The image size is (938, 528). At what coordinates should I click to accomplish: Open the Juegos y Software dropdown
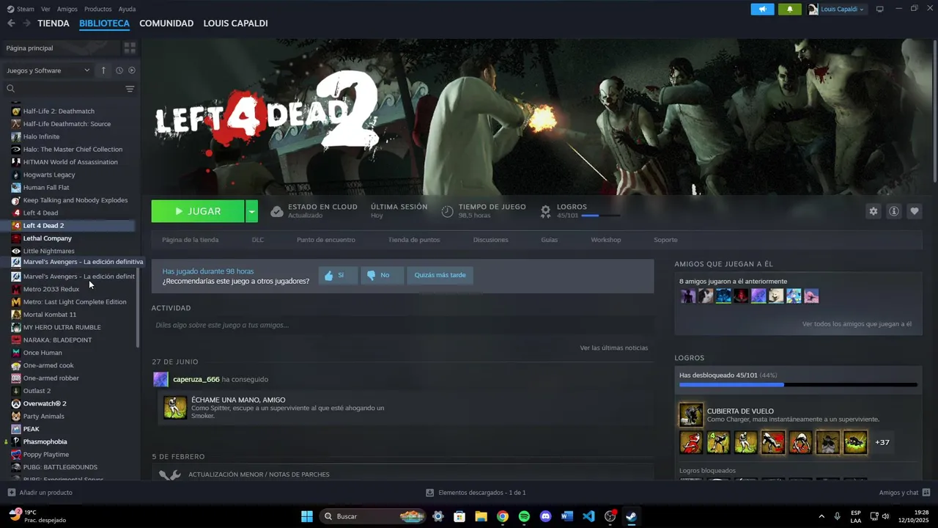tap(48, 70)
